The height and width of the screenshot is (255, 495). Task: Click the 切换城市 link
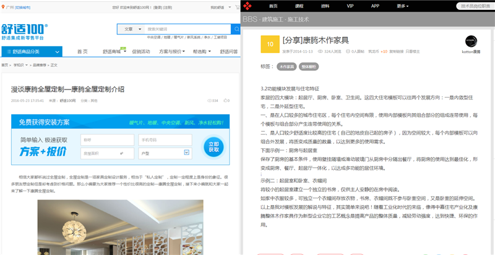pos(23,7)
